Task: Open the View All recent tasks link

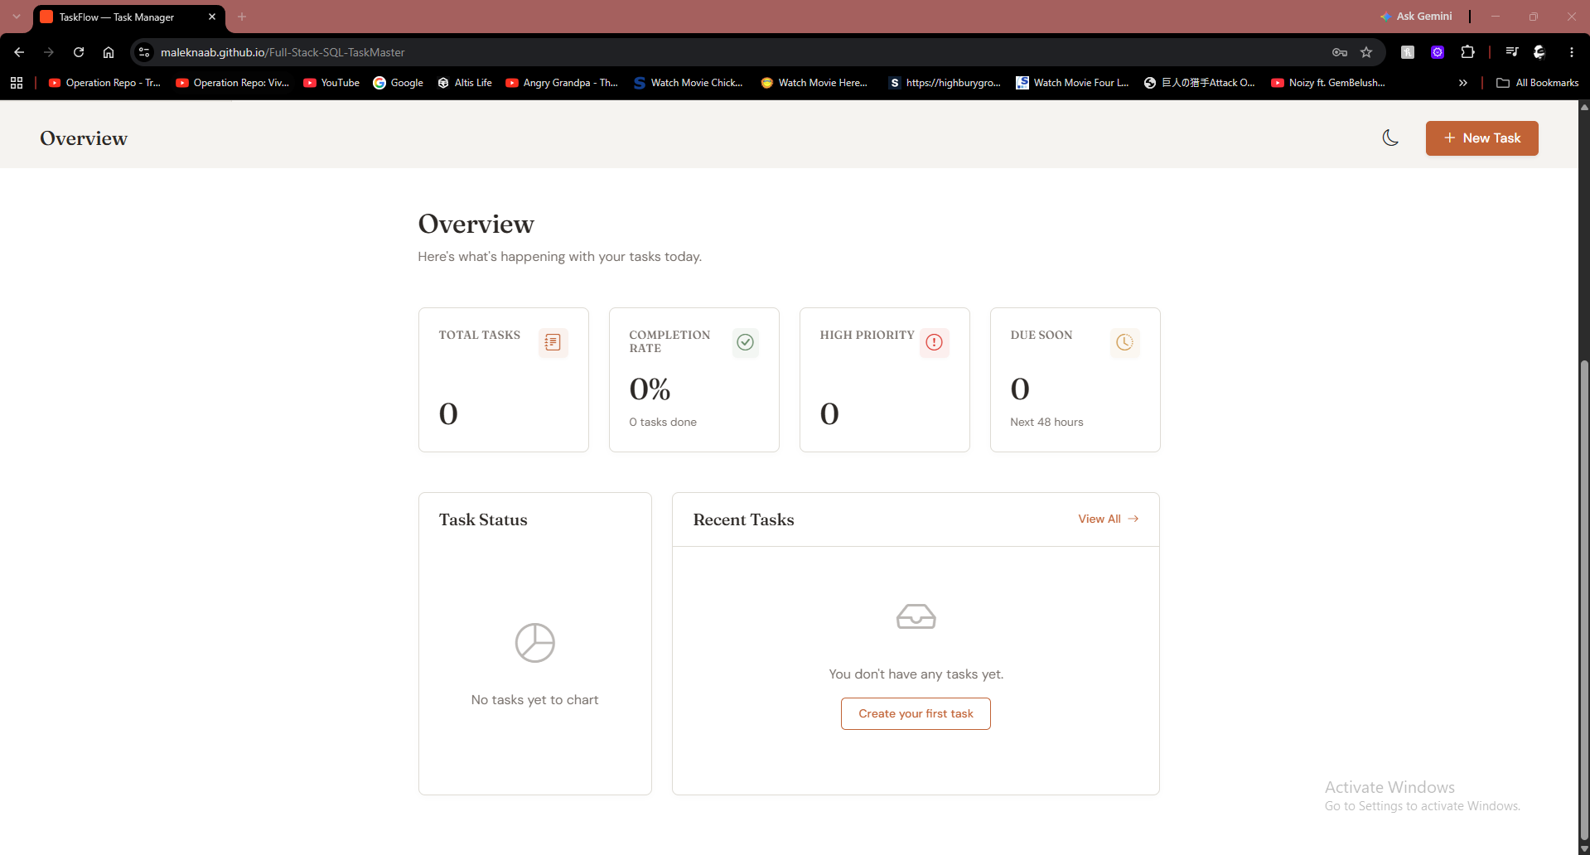Action: point(1109,519)
